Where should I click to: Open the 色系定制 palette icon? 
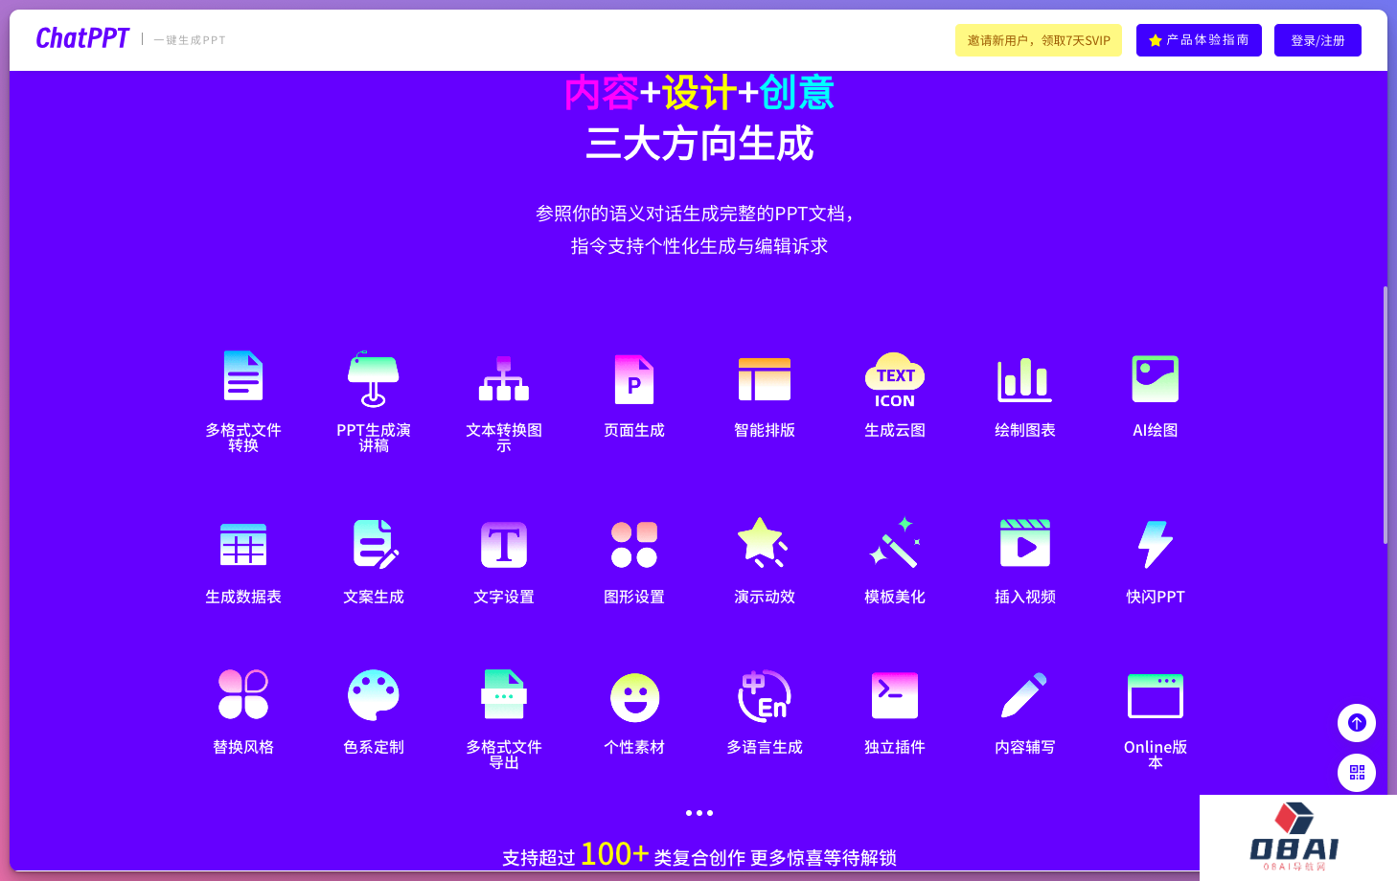374,695
